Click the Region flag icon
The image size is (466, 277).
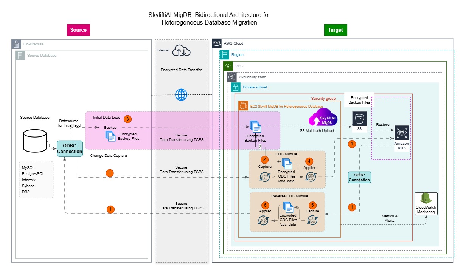point(224,54)
